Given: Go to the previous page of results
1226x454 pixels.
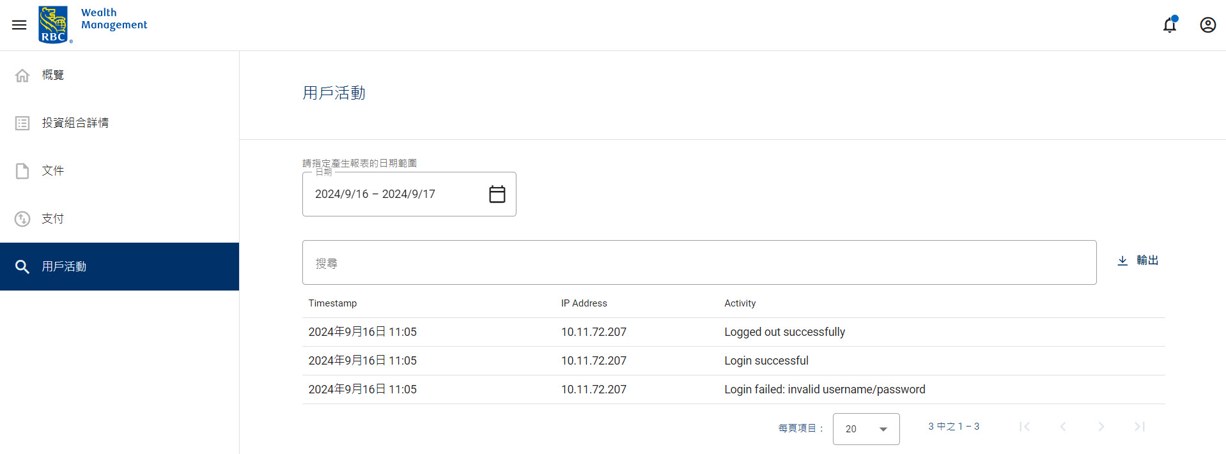Looking at the screenshot, I should (x=1063, y=427).
